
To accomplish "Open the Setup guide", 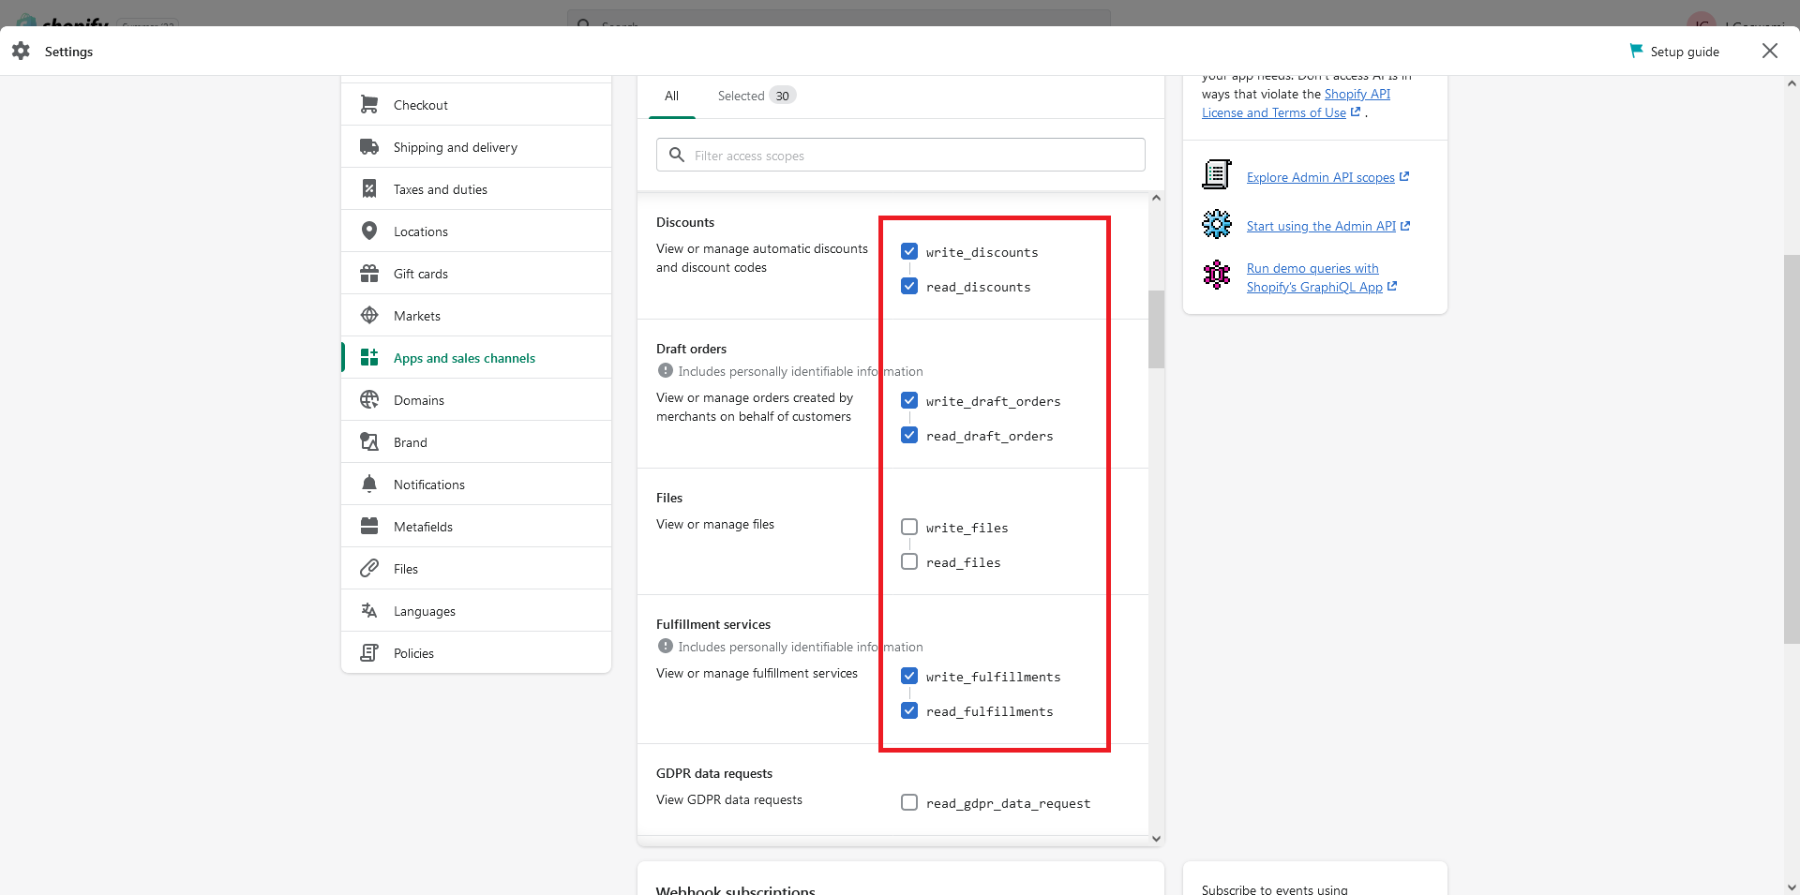I will [1674, 52].
